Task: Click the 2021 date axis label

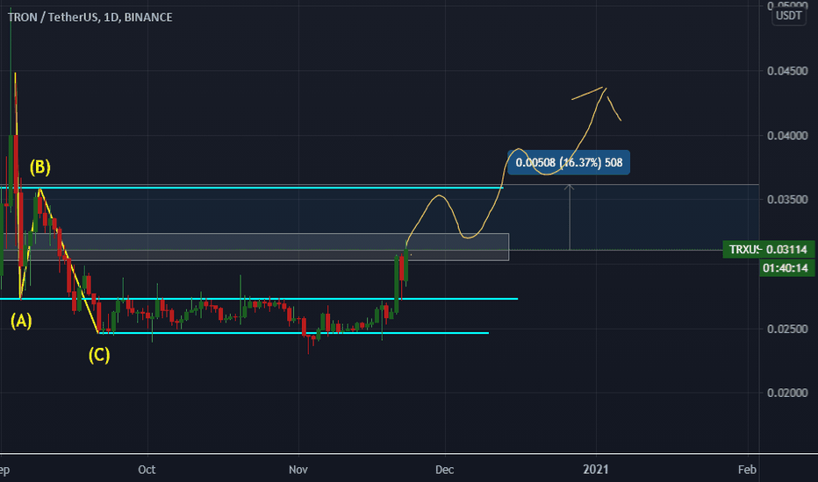Action: point(596,470)
